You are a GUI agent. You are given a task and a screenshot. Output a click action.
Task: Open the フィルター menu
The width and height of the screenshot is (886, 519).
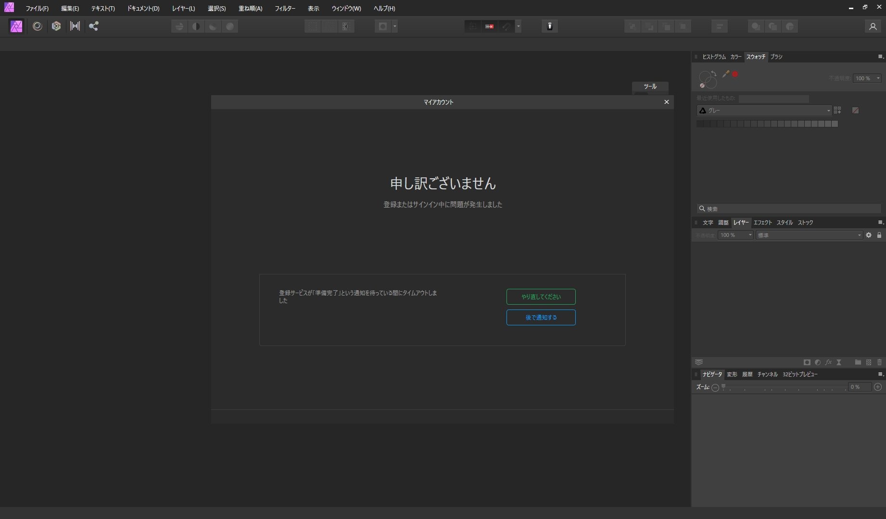tap(285, 9)
